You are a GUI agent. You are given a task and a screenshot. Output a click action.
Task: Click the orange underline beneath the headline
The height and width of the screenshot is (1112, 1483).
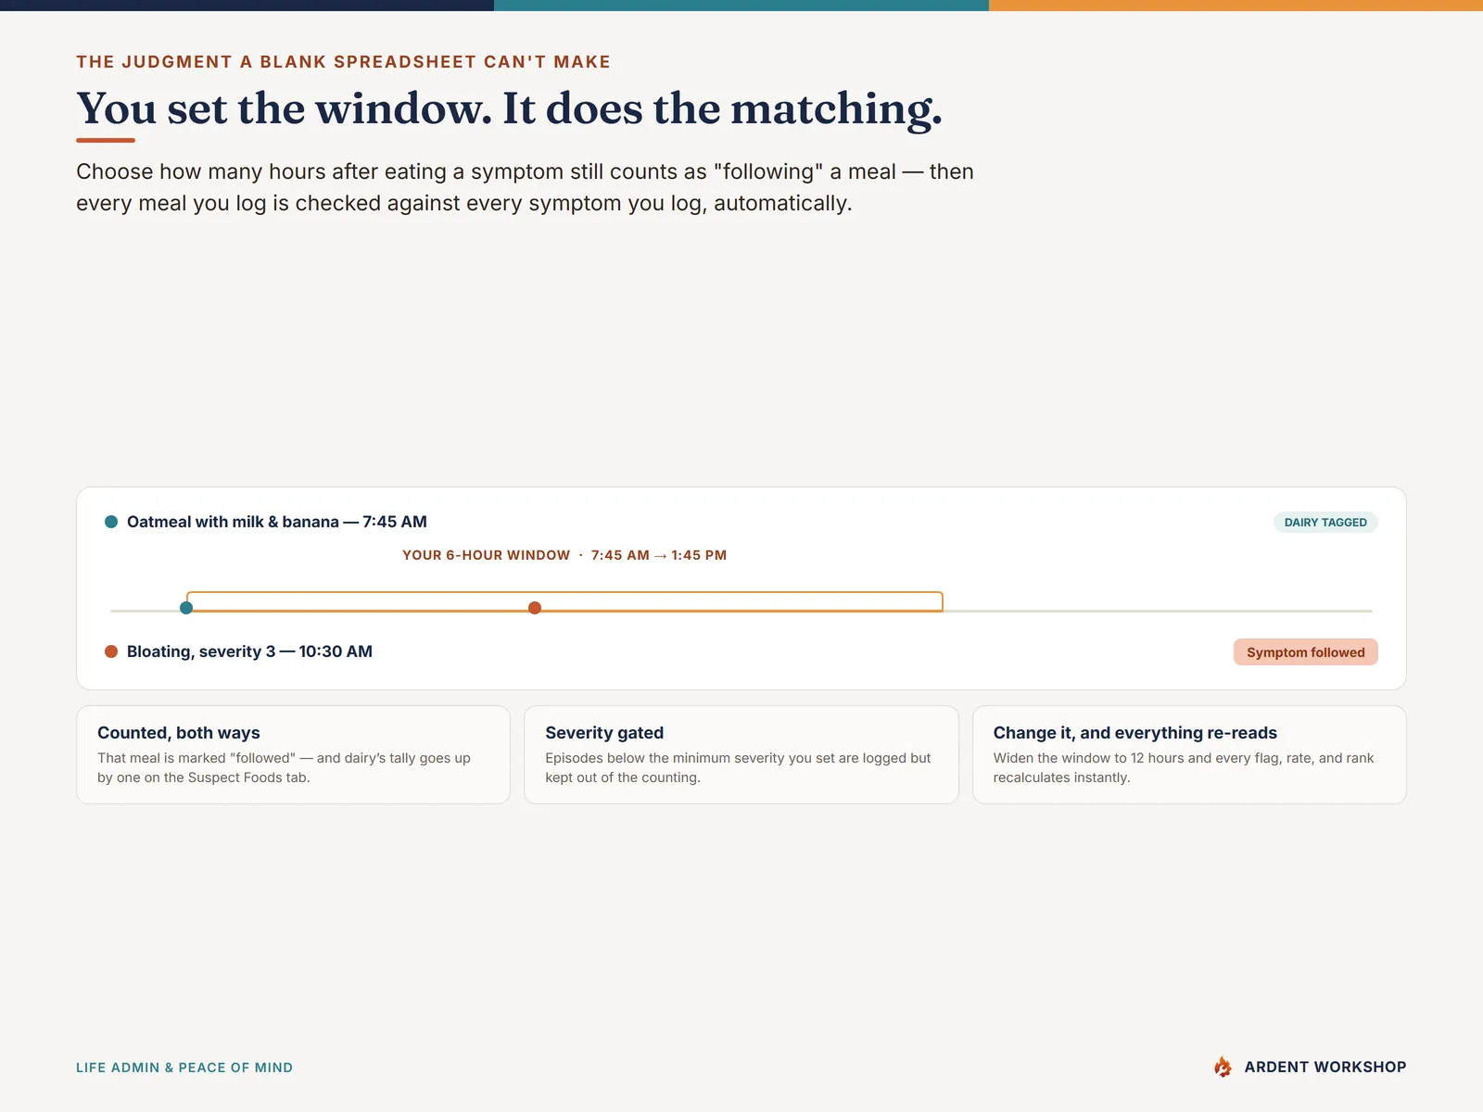point(106,140)
